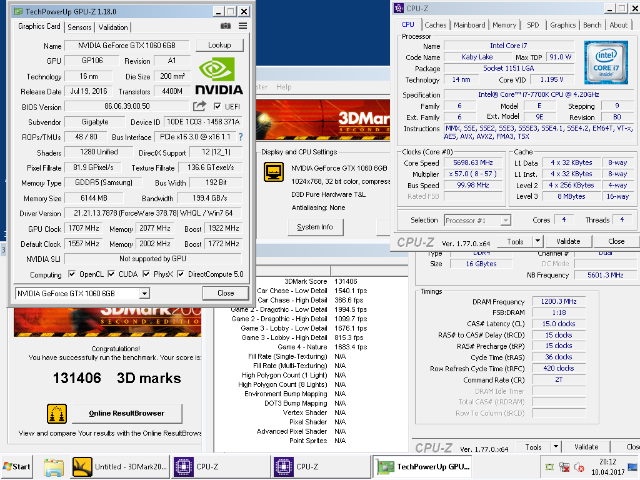Click the CPU-Z title bar chip icon
Image resolution: width=640 pixels, height=480 pixels.
(399, 8)
